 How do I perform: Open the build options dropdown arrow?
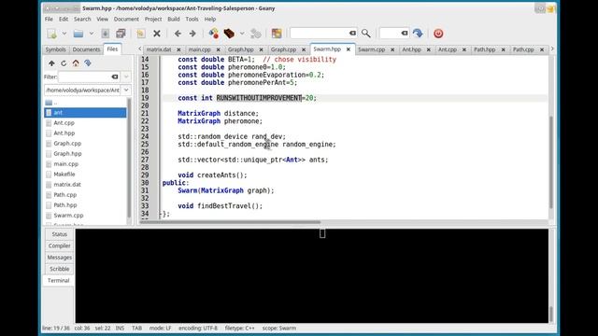[x=242, y=34]
